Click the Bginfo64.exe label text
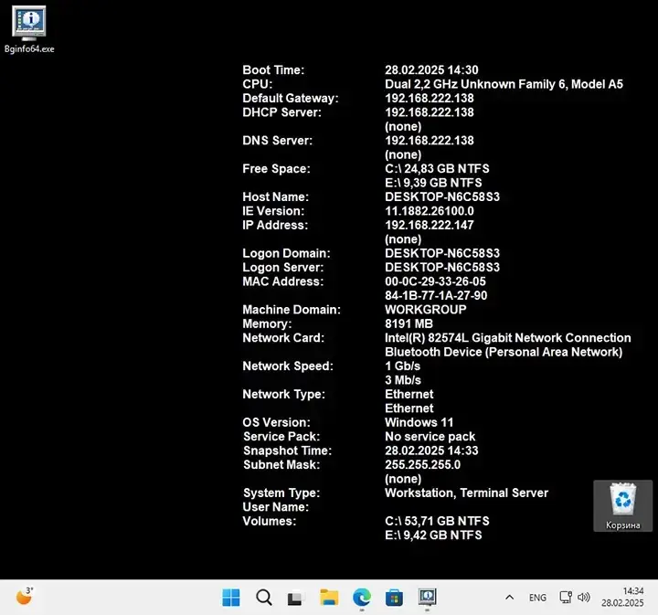The width and height of the screenshot is (658, 615). (x=29, y=48)
